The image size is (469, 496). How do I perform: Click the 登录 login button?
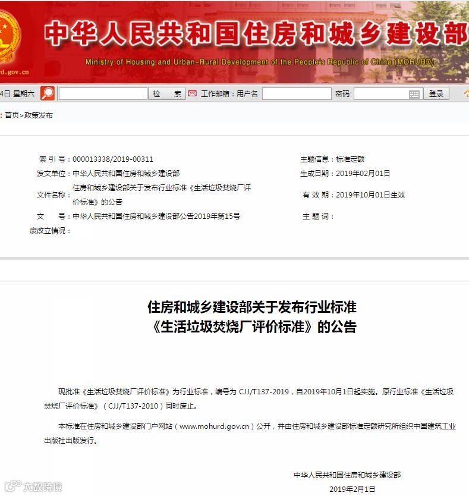[436, 93]
